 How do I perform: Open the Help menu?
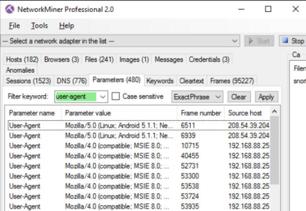pyautogui.click(x=67, y=26)
